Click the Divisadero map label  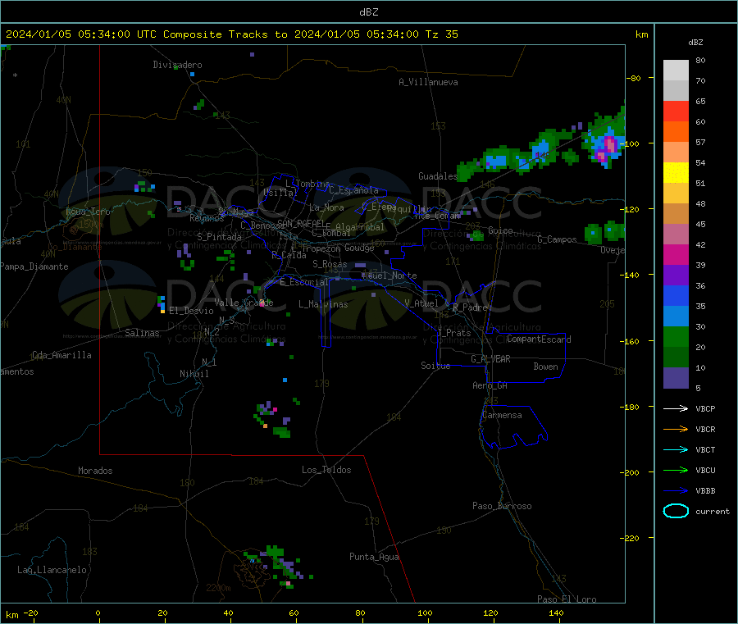coord(177,65)
